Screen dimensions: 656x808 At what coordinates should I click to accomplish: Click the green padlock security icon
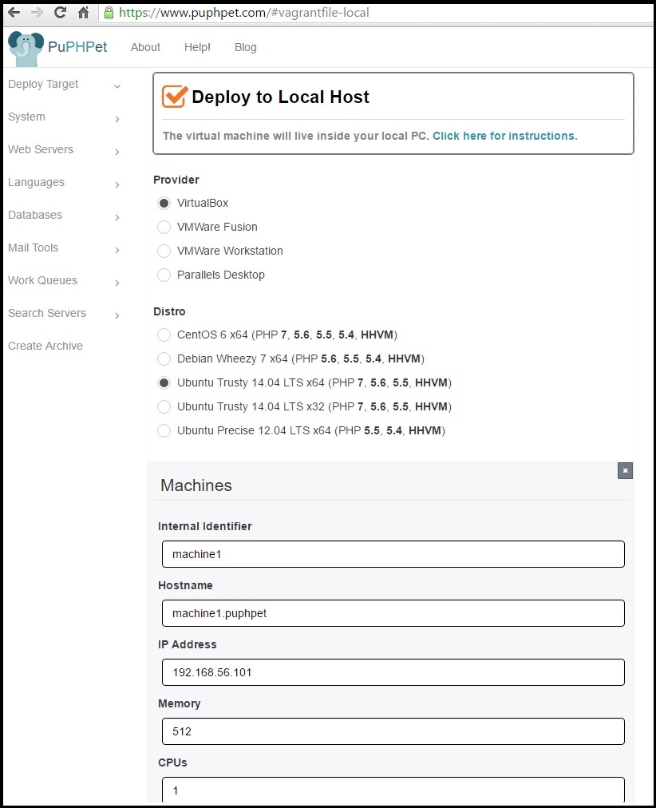coord(109,12)
